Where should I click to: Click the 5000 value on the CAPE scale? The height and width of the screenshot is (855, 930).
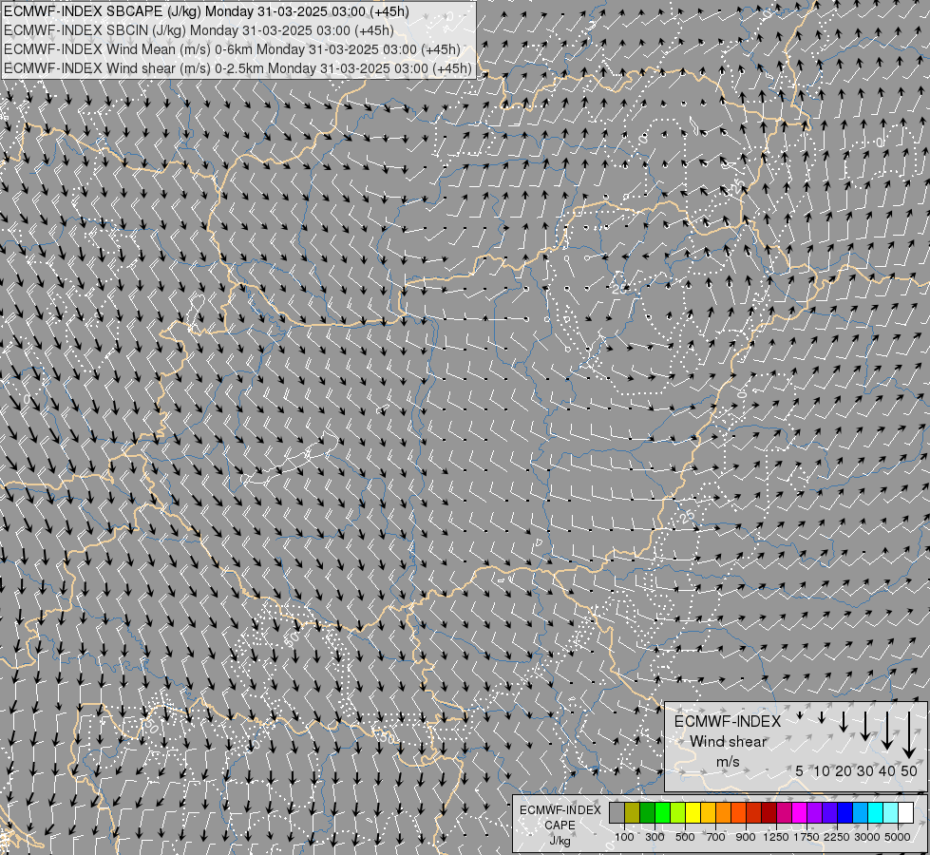click(898, 837)
